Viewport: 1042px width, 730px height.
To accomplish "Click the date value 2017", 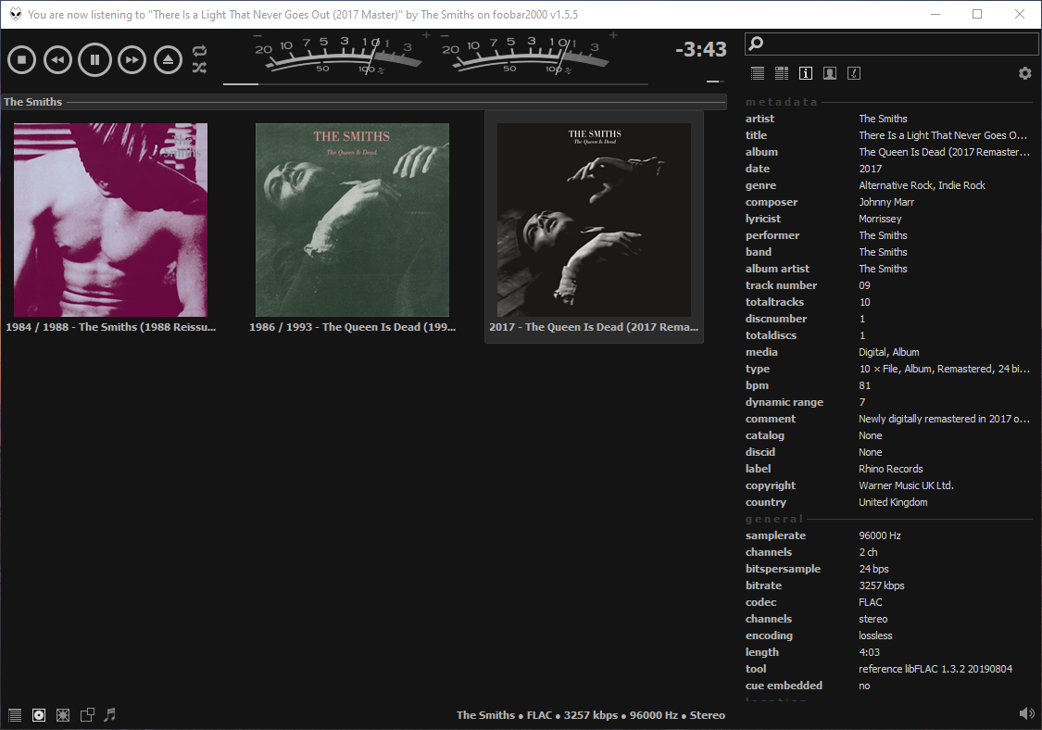I will tap(870, 169).
